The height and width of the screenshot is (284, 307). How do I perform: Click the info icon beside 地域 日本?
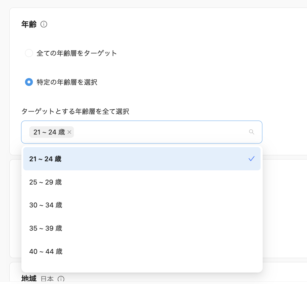point(61,279)
